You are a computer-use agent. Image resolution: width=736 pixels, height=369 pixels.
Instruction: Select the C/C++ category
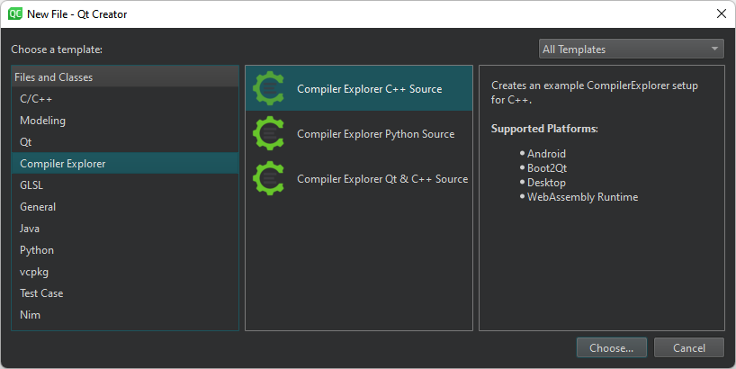tap(36, 99)
